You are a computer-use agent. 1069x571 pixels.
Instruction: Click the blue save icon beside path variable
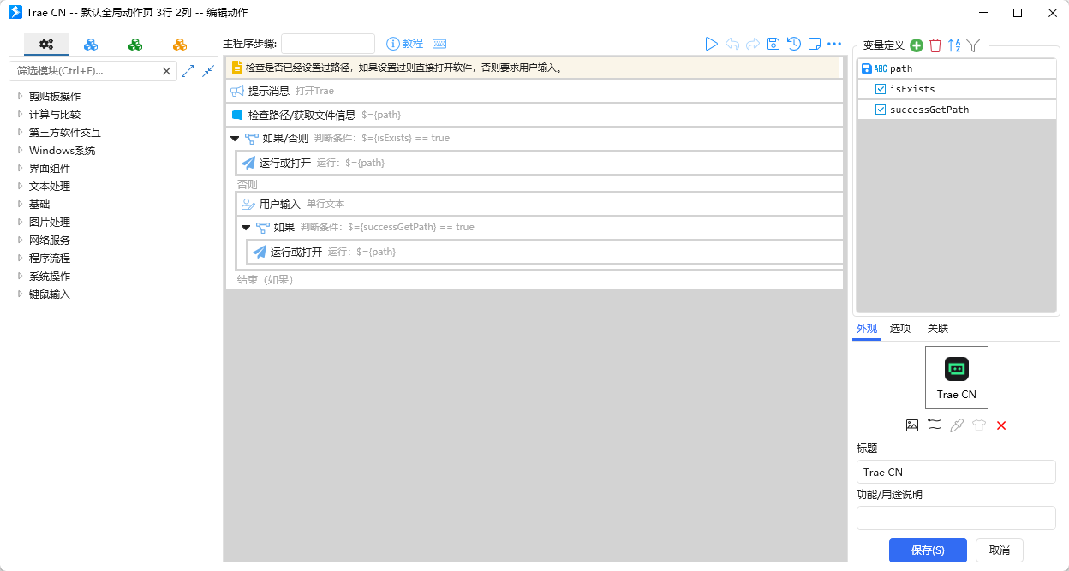coord(866,68)
